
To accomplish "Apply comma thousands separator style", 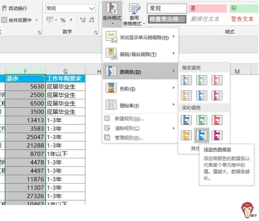I will pos(71,20).
